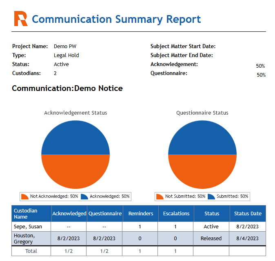Click Sepe's Status Date 8/2/2023 cell
The image size is (275, 261).
pos(247,227)
